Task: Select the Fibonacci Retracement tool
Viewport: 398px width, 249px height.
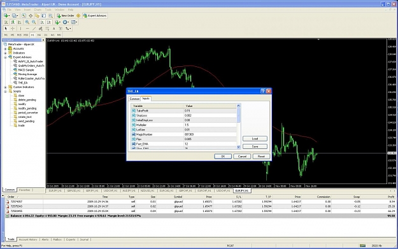Action: point(47,29)
